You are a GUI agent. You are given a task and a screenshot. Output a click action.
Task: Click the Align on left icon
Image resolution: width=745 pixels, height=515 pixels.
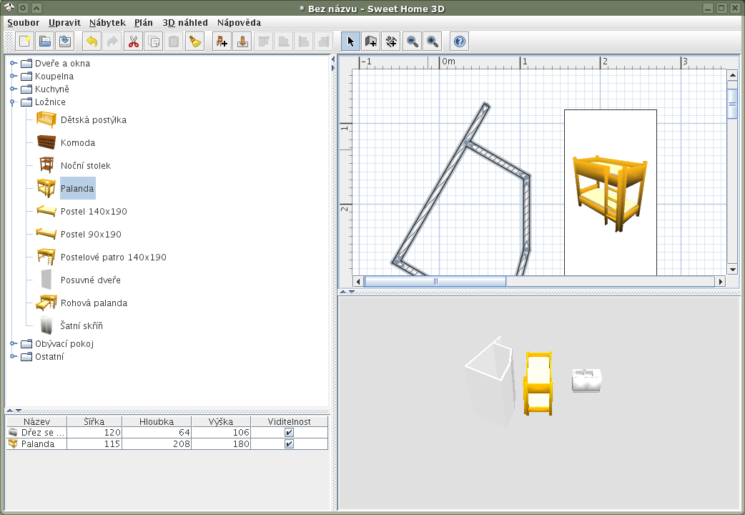(303, 42)
